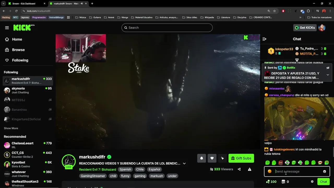
Task: Click the share stream icon
Action: click(x=239, y=169)
